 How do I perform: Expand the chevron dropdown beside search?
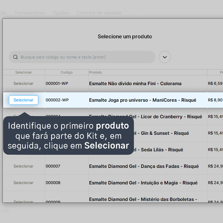(165, 57)
